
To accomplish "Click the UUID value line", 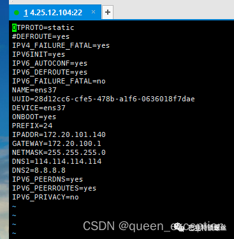I will [103, 99].
